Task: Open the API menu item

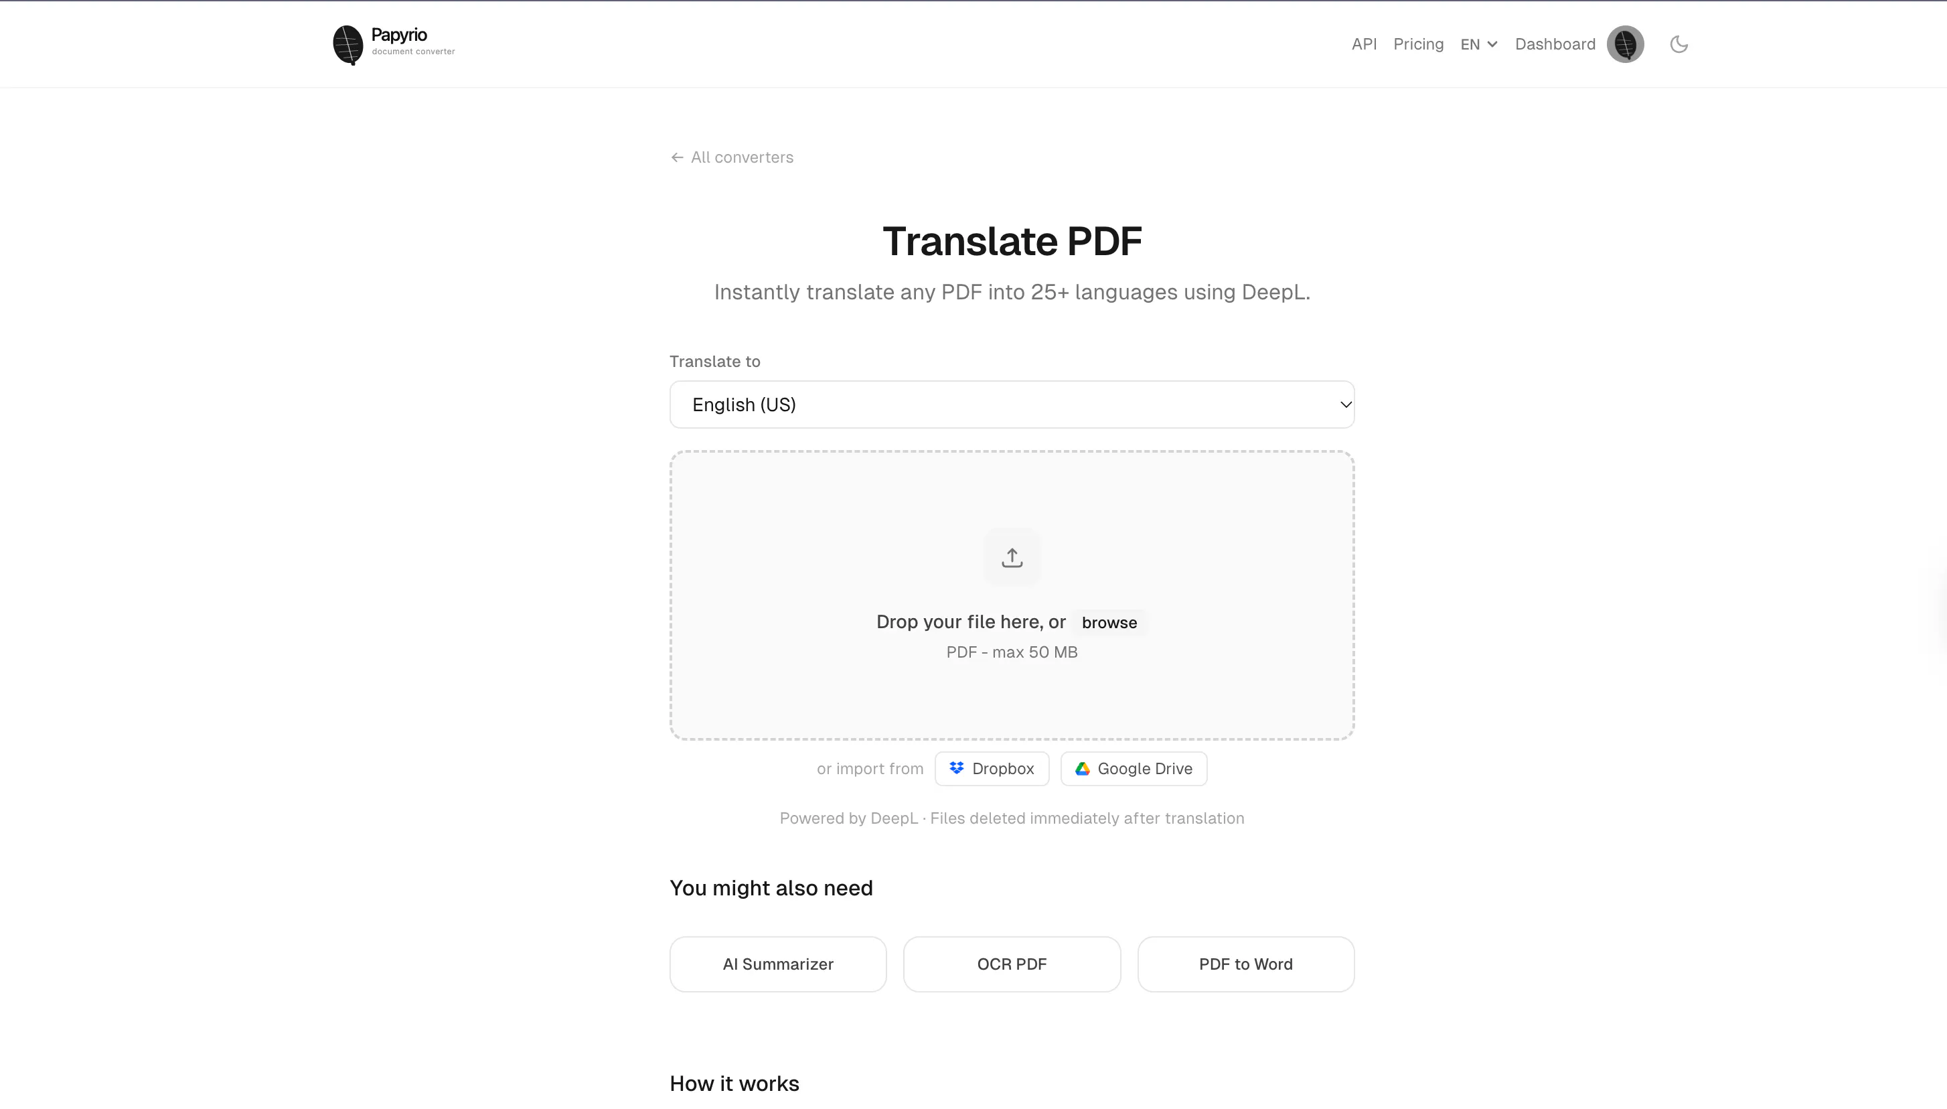Action: (1364, 44)
